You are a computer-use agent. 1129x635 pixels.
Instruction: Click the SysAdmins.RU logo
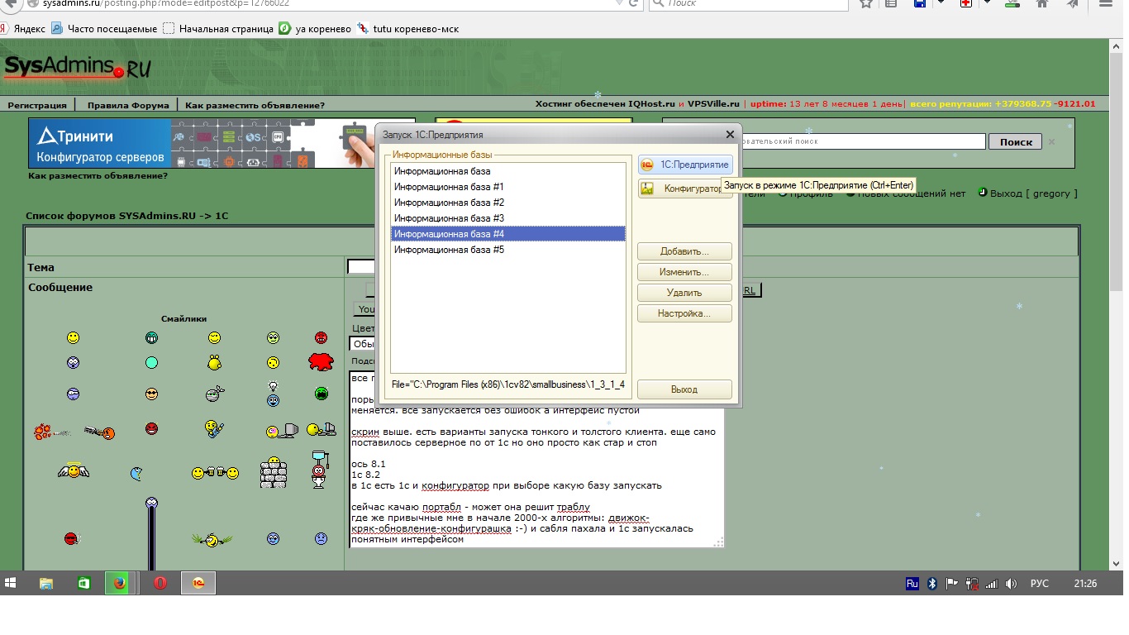click(77, 67)
